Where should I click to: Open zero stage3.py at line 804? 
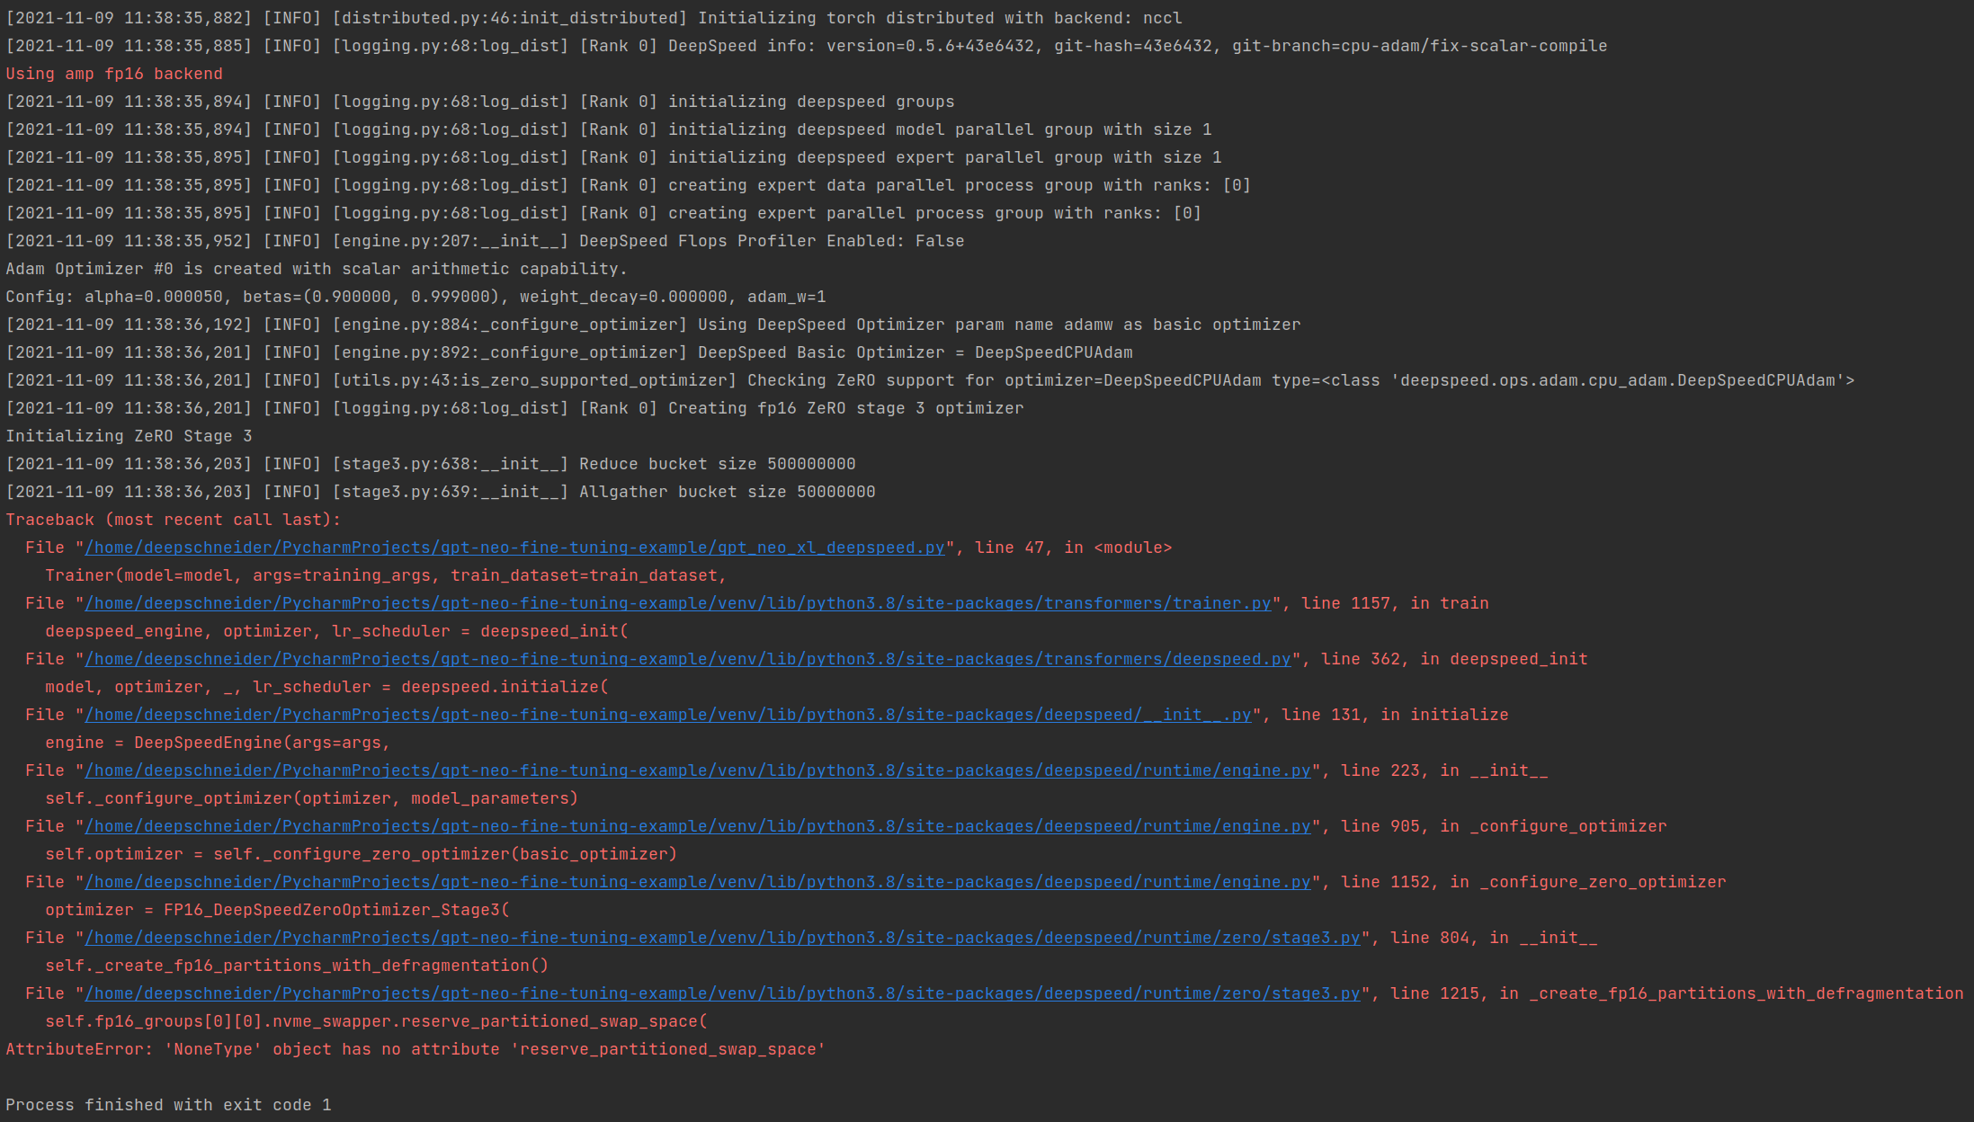719,937
